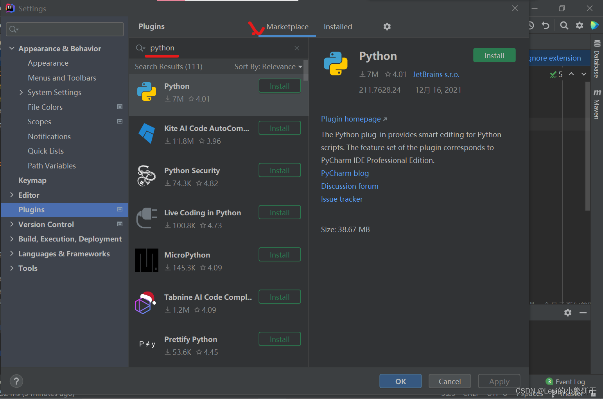603x399 pixels.
Task: Select the Prettify Python plugin icon
Action: coord(147,344)
